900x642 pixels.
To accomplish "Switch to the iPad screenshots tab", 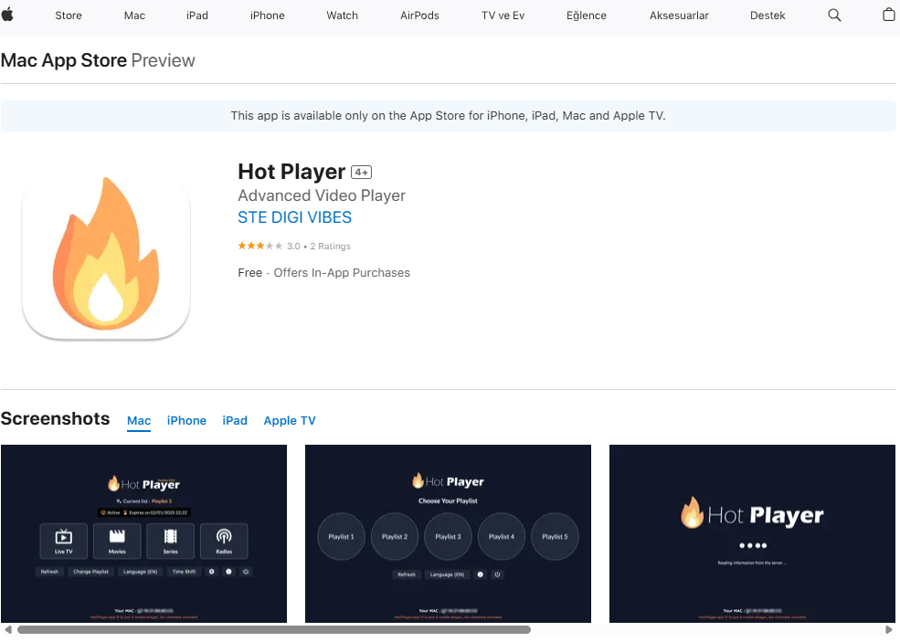I will (235, 420).
